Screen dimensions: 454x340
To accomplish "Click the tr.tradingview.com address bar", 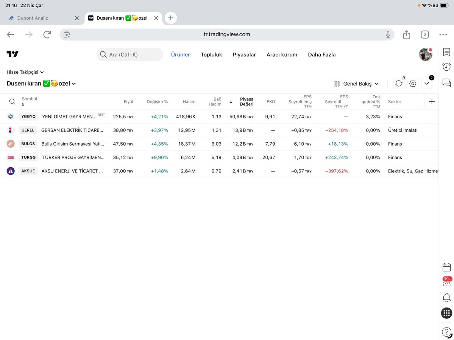I will click(227, 34).
